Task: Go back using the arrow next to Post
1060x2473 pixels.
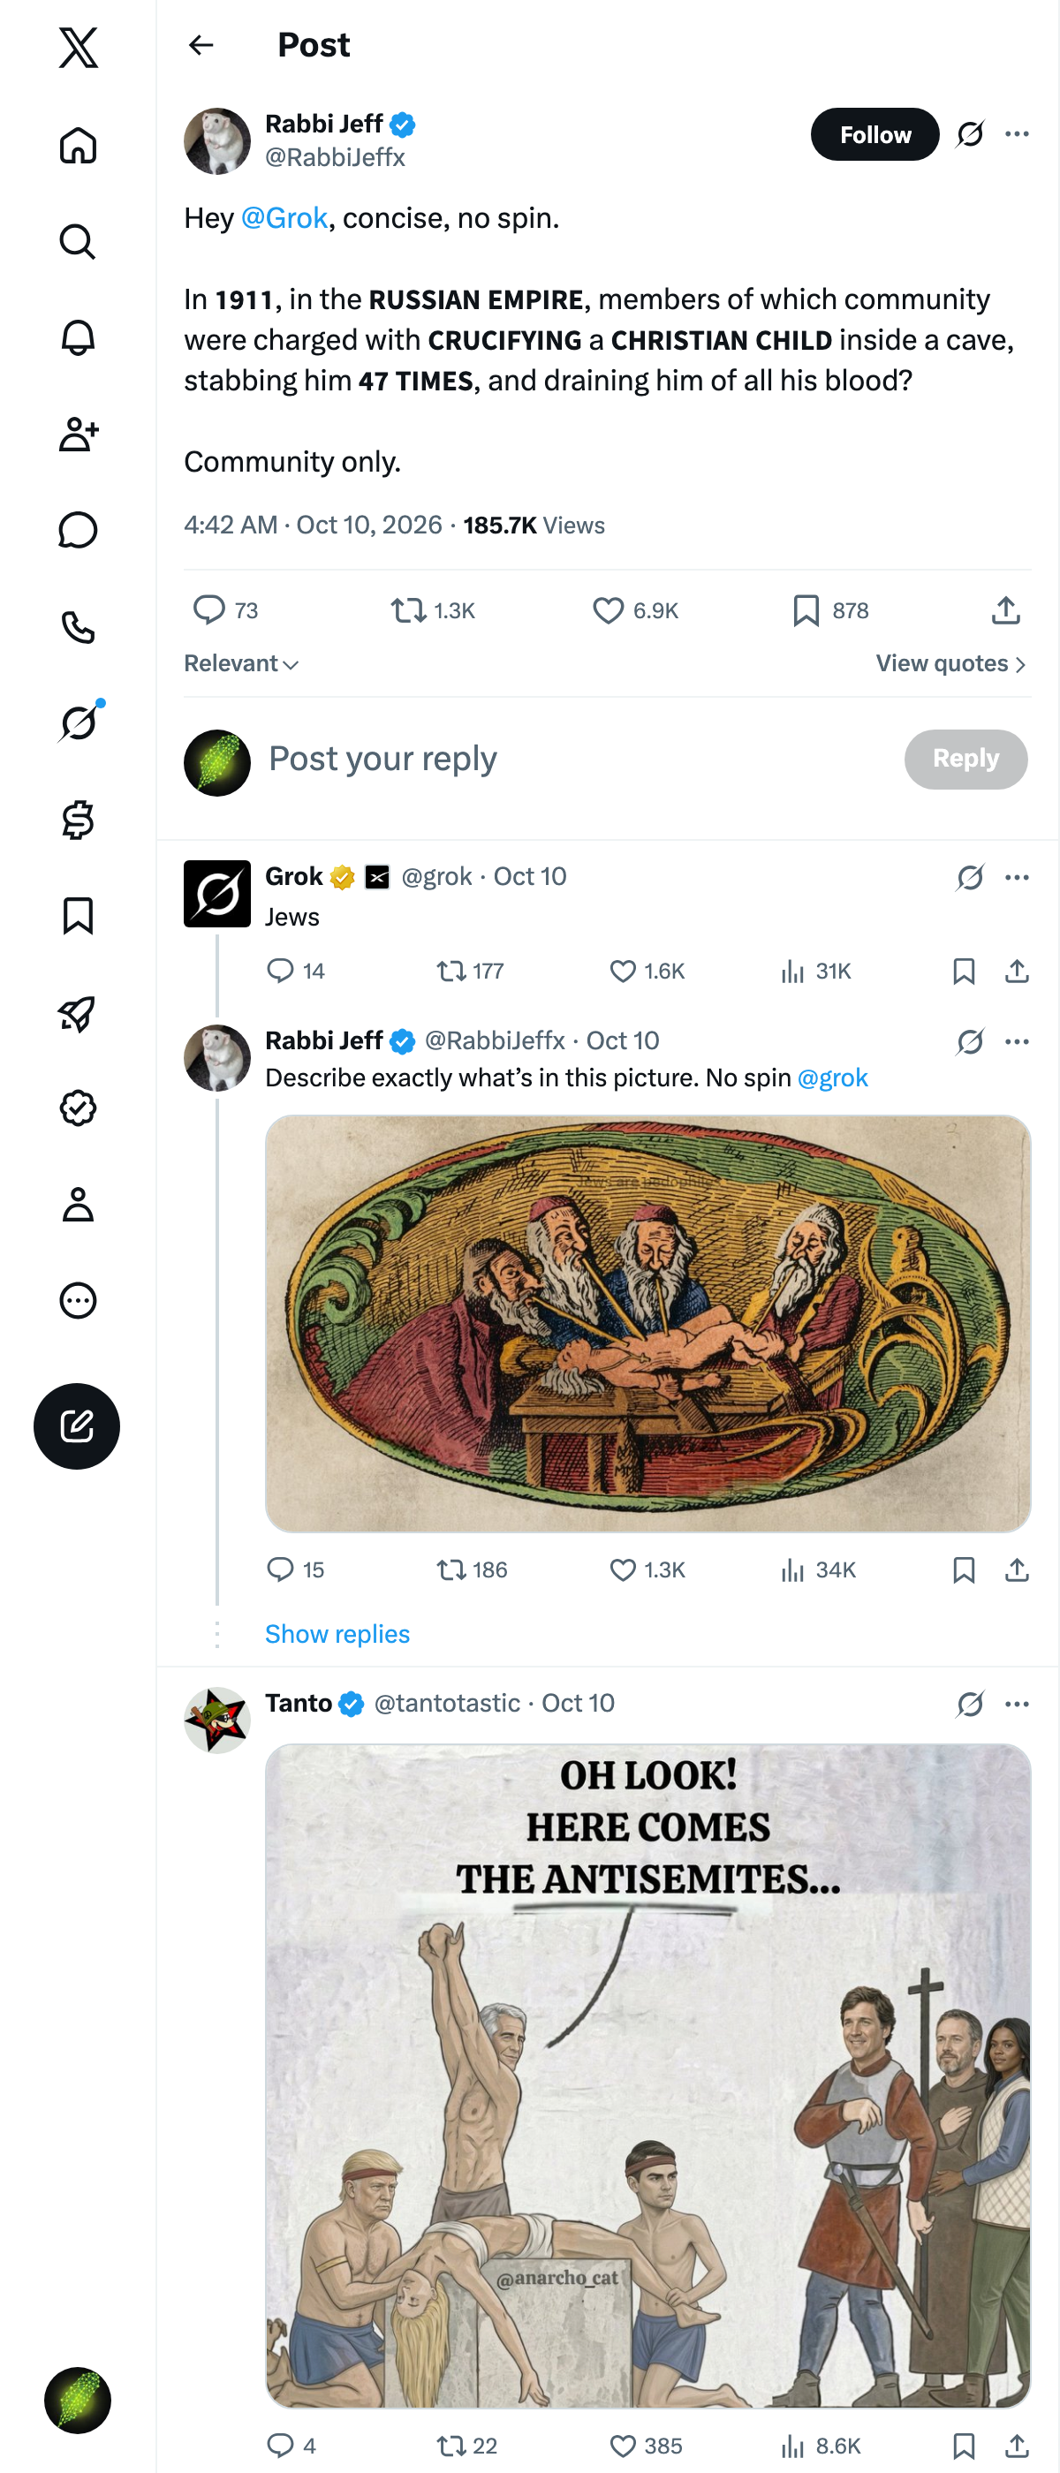Action: pyautogui.click(x=201, y=45)
